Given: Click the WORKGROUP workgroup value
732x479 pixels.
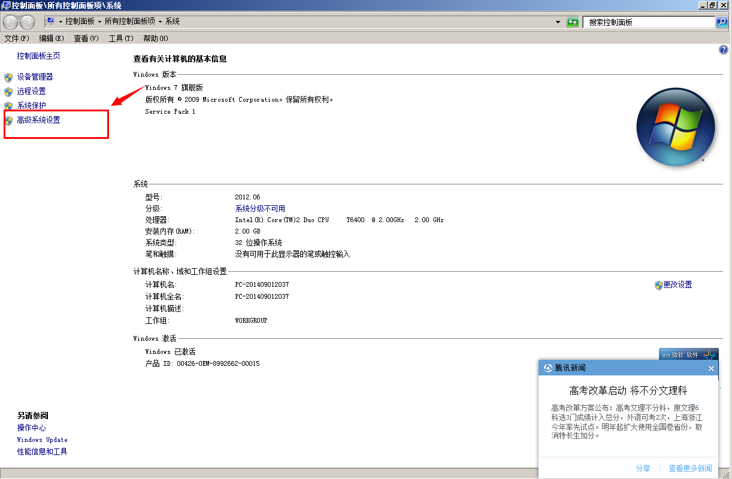Looking at the screenshot, I should pyautogui.click(x=251, y=320).
